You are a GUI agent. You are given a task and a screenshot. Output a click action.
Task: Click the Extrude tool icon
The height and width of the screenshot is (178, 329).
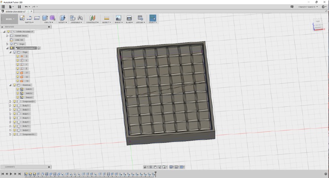pos(45,18)
